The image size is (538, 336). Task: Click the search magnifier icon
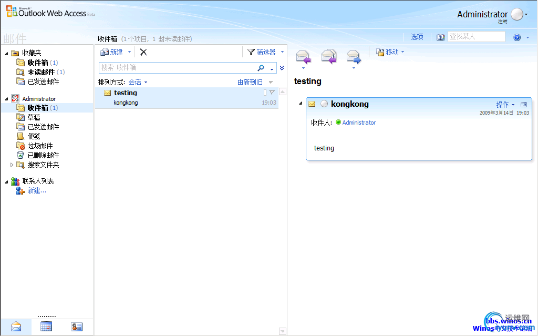coord(261,68)
